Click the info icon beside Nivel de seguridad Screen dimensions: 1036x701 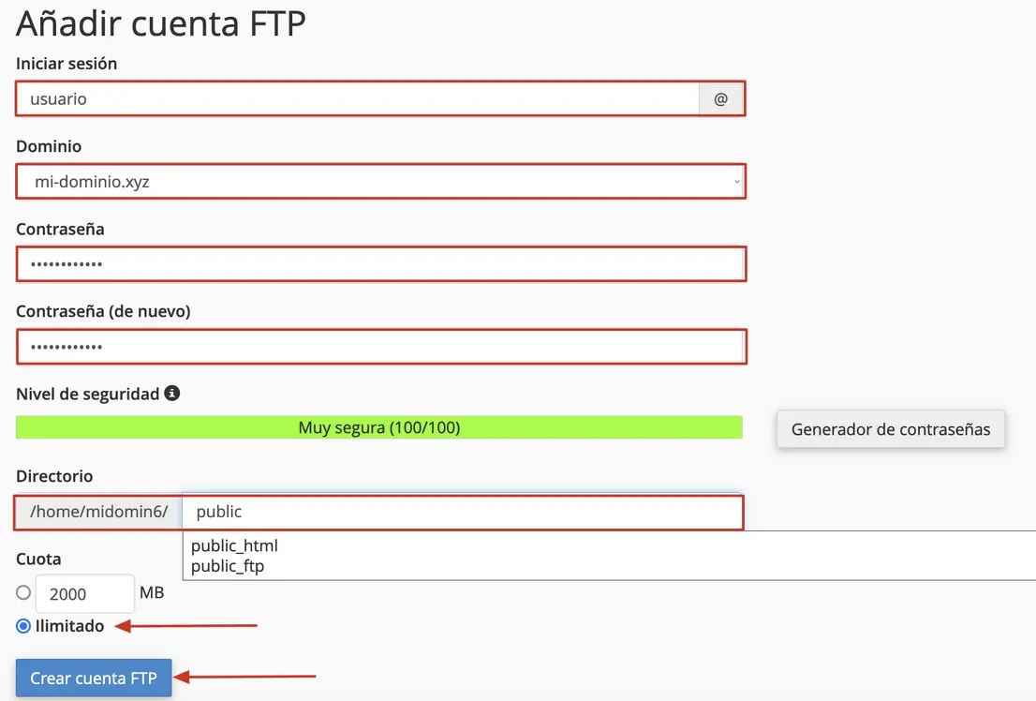[171, 394]
